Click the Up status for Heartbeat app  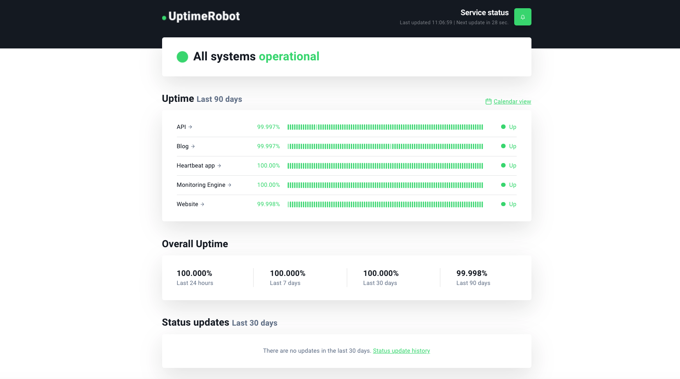tap(508, 165)
